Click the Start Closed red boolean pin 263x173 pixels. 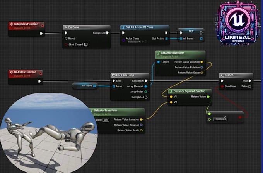(x=66, y=45)
